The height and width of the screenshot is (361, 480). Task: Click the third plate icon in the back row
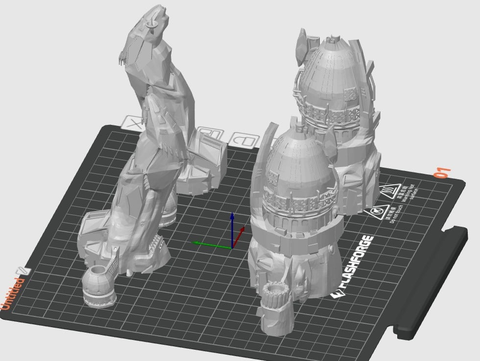(245, 140)
